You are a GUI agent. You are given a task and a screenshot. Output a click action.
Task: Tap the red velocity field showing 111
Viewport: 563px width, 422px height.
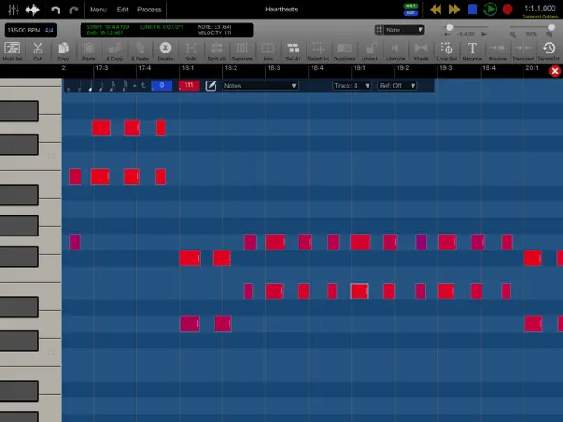[x=188, y=86]
